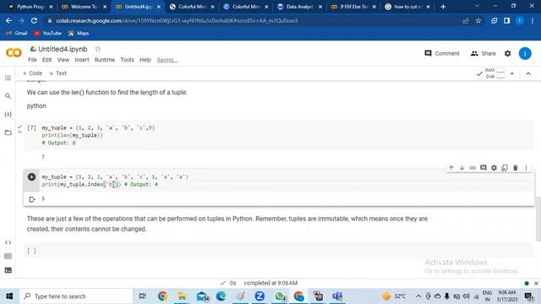Open cell editor settings gear
This screenshot has height=304, width=541.
point(494,168)
